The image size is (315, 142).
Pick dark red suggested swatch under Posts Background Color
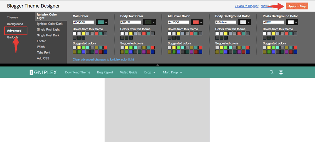click(291, 52)
